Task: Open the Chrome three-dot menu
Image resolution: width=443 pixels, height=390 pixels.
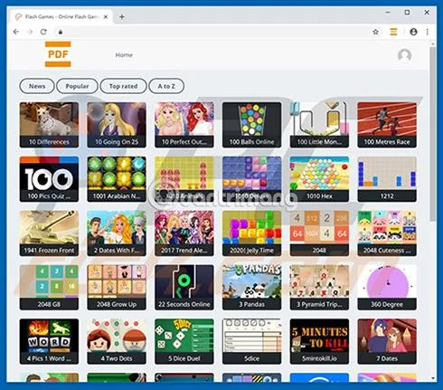Action: pos(428,32)
